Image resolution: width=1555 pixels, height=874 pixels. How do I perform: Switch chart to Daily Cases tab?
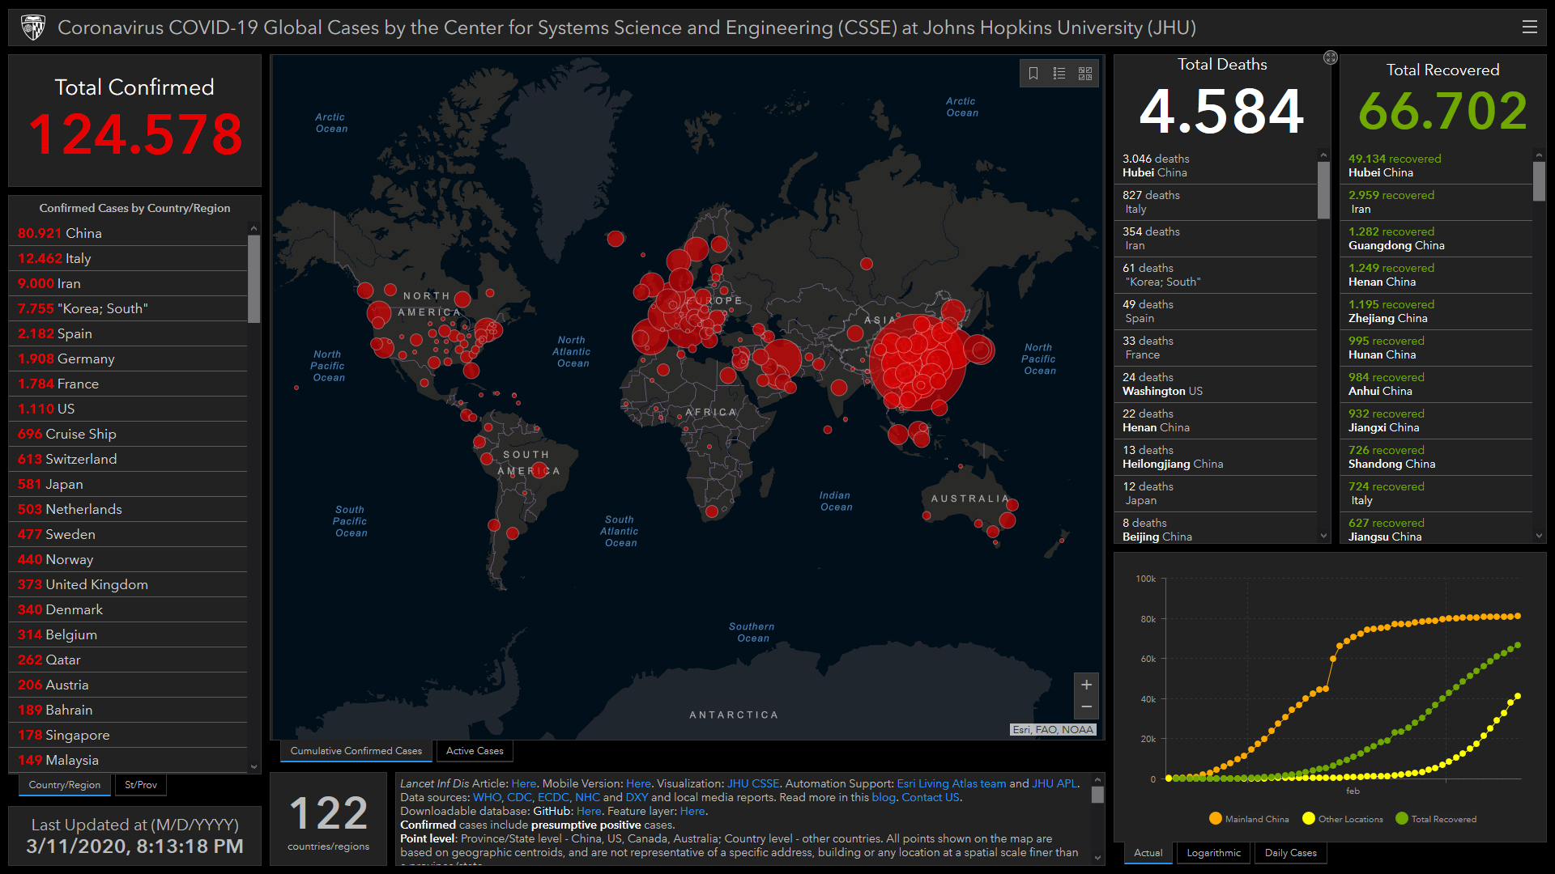(x=1290, y=853)
